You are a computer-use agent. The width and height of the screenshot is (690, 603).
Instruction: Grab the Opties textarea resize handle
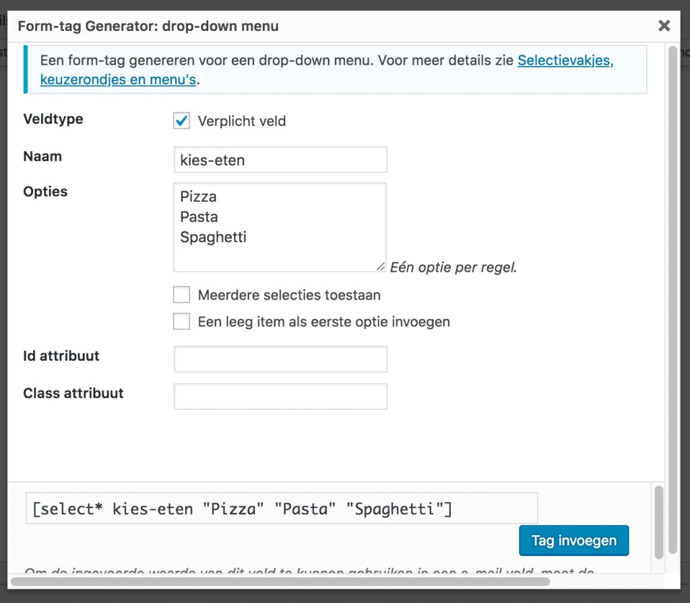381,267
